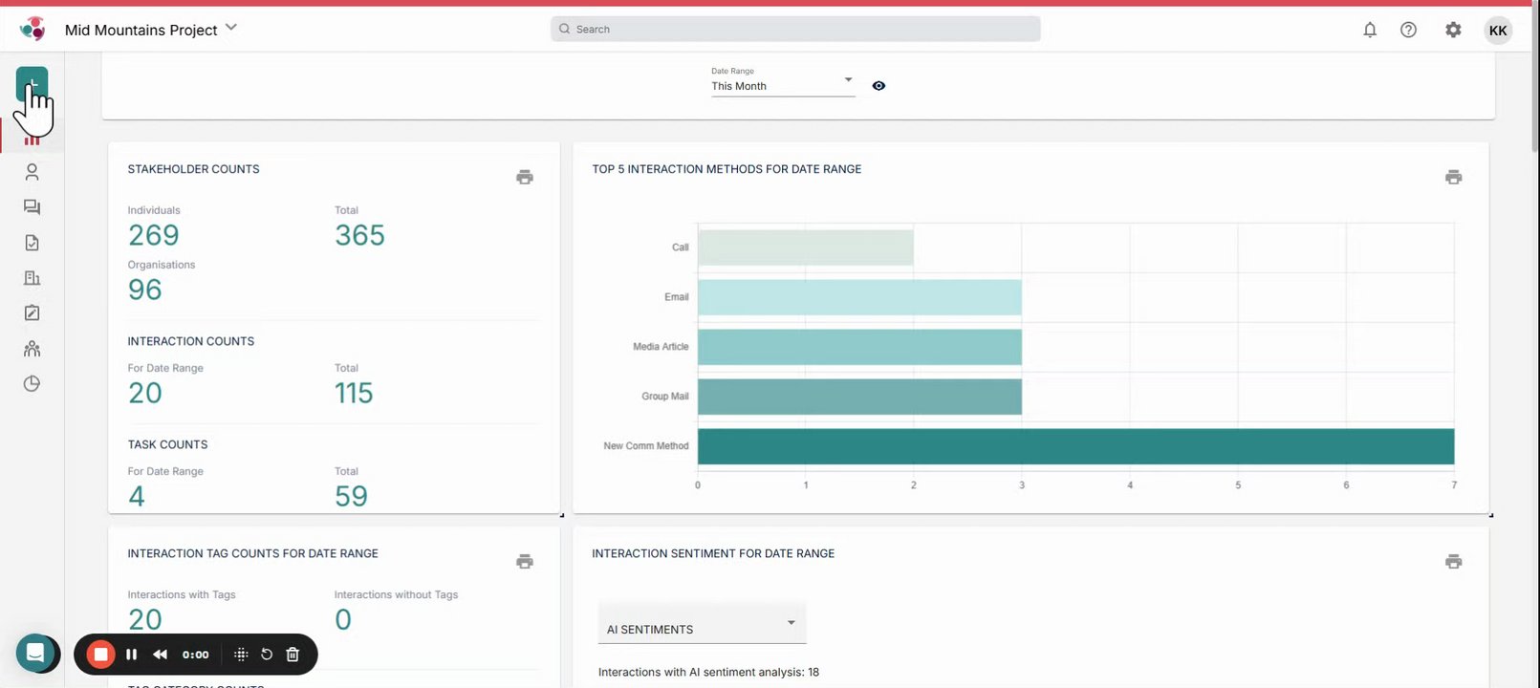Viewport: 1540px width, 688px height.
Task: Click the green plus add button
Action: (x=32, y=84)
